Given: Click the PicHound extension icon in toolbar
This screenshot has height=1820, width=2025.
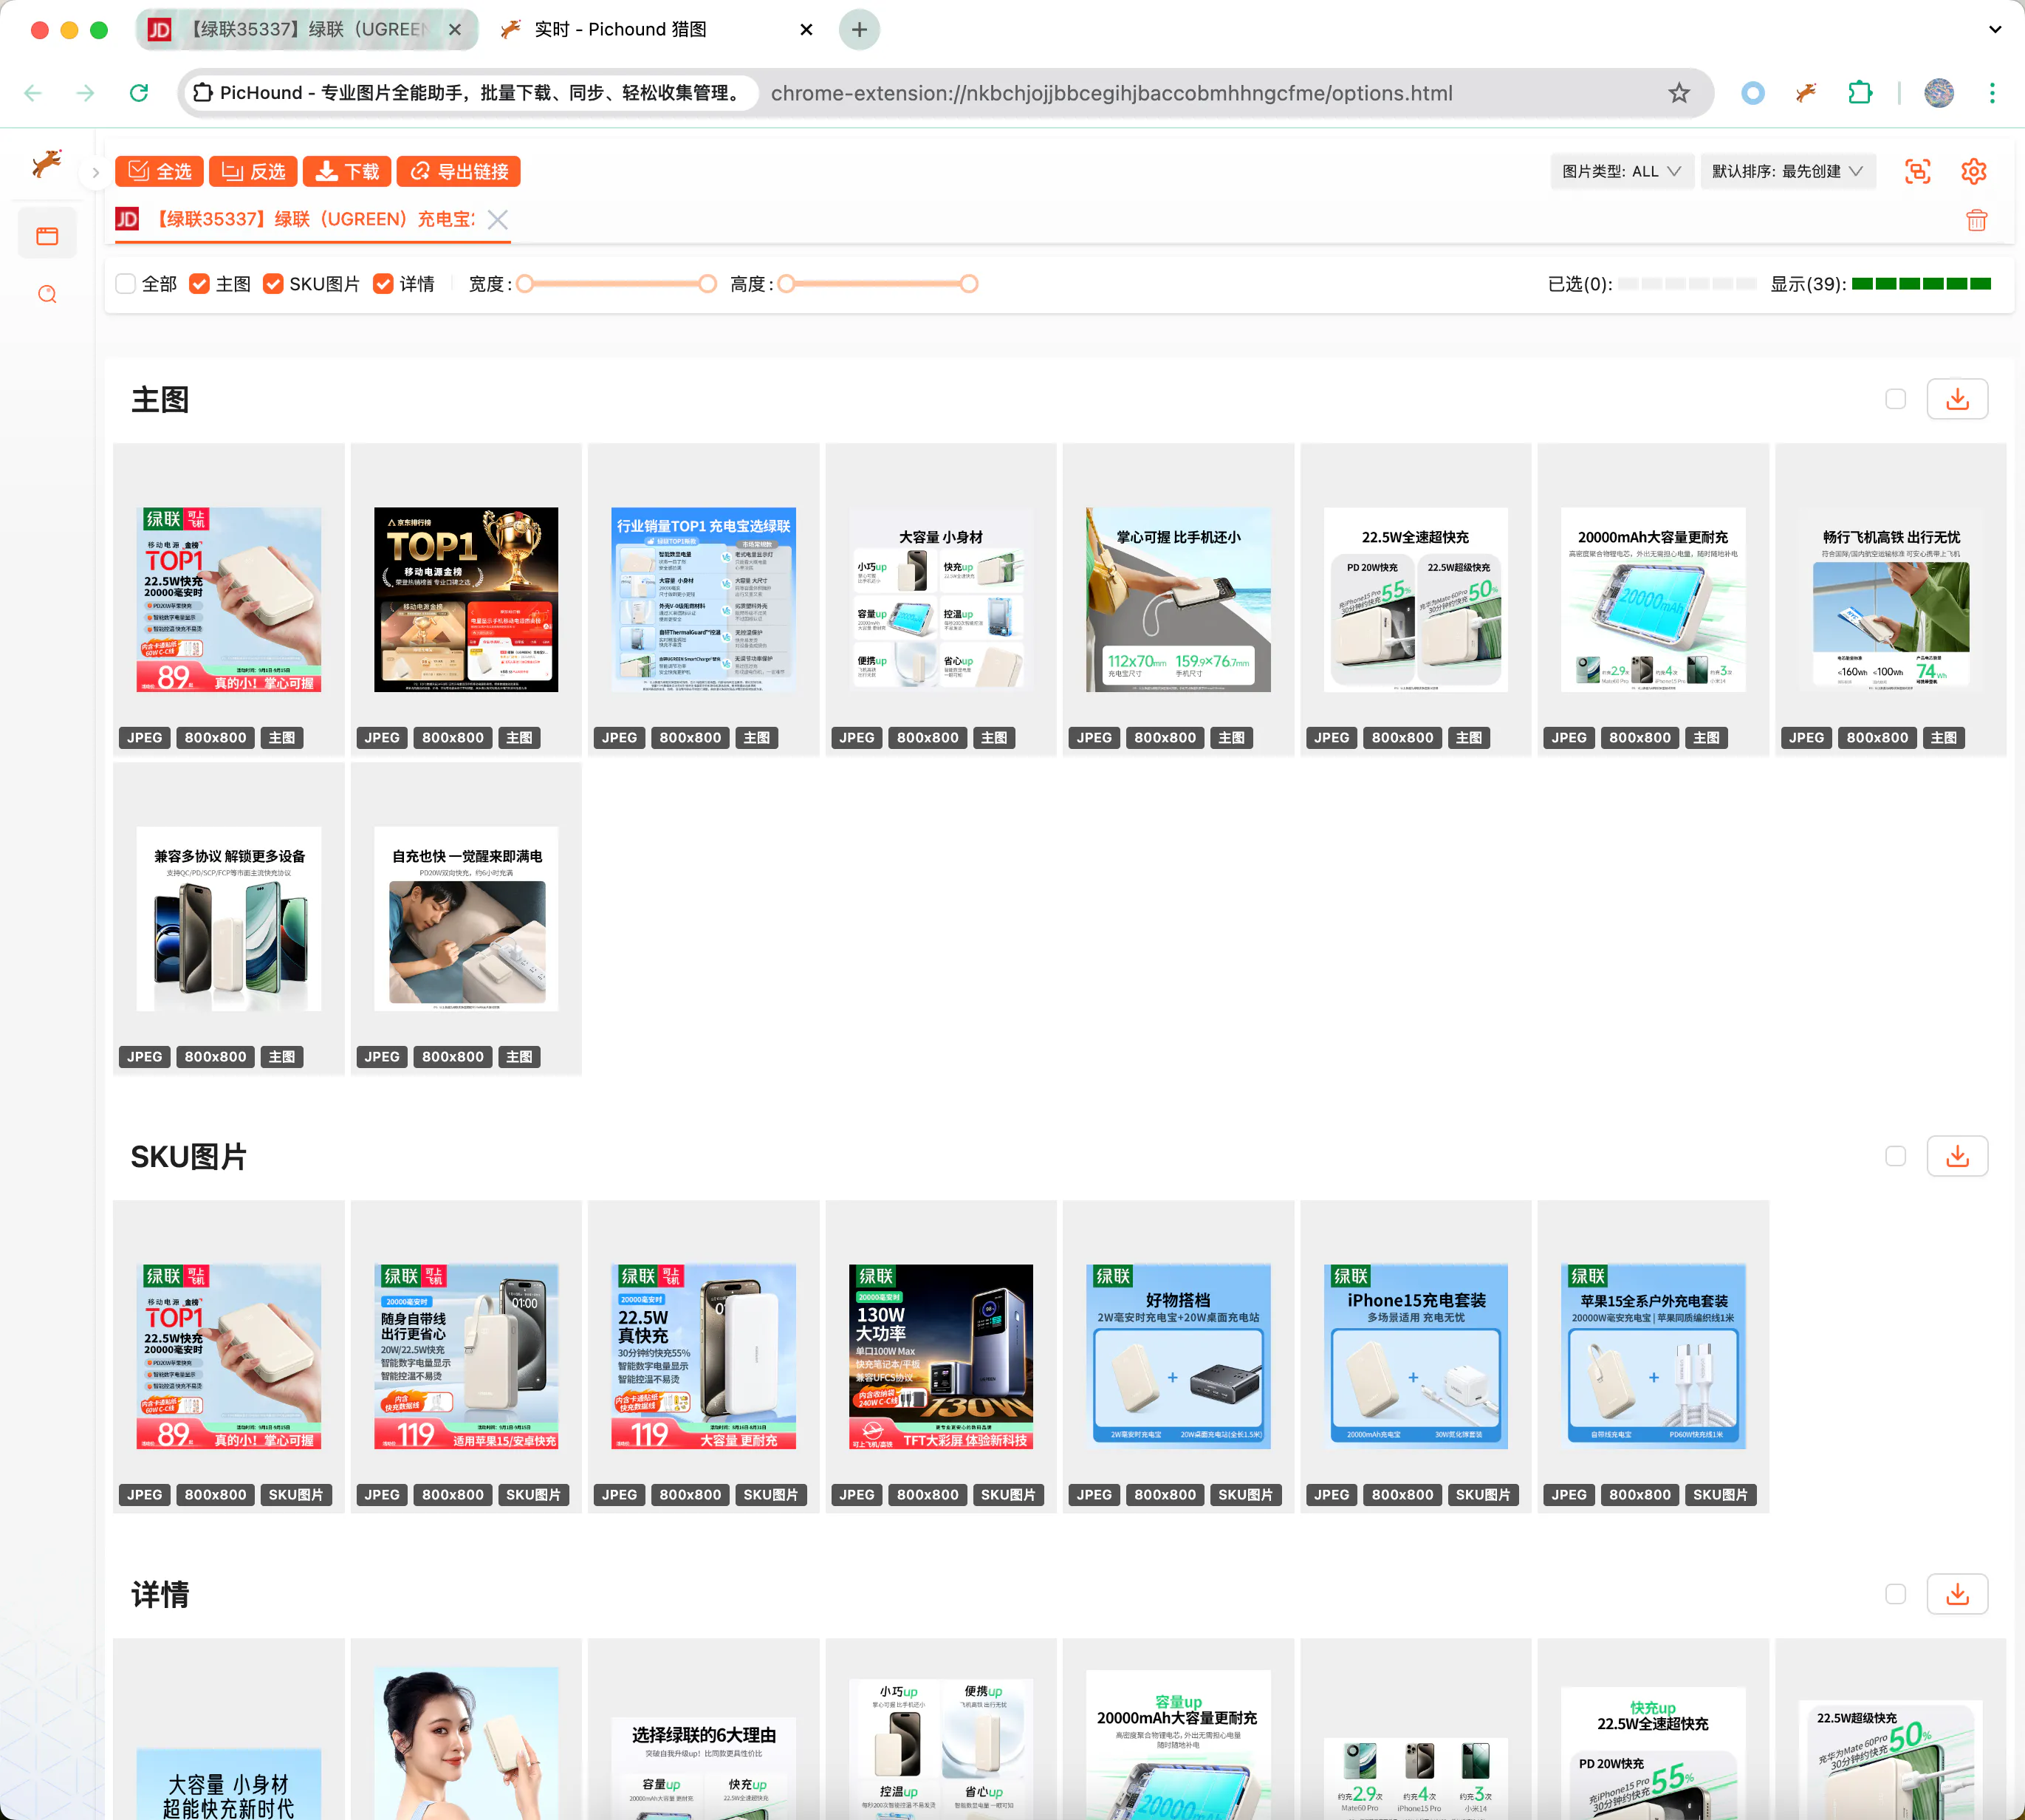Looking at the screenshot, I should pyautogui.click(x=1805, y=93).
